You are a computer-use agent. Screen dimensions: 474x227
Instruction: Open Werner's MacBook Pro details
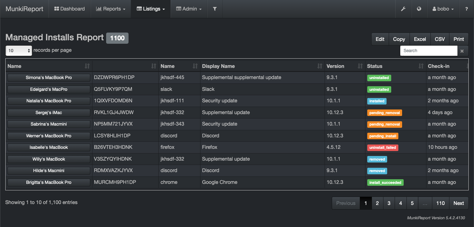(x=49, y=136)
